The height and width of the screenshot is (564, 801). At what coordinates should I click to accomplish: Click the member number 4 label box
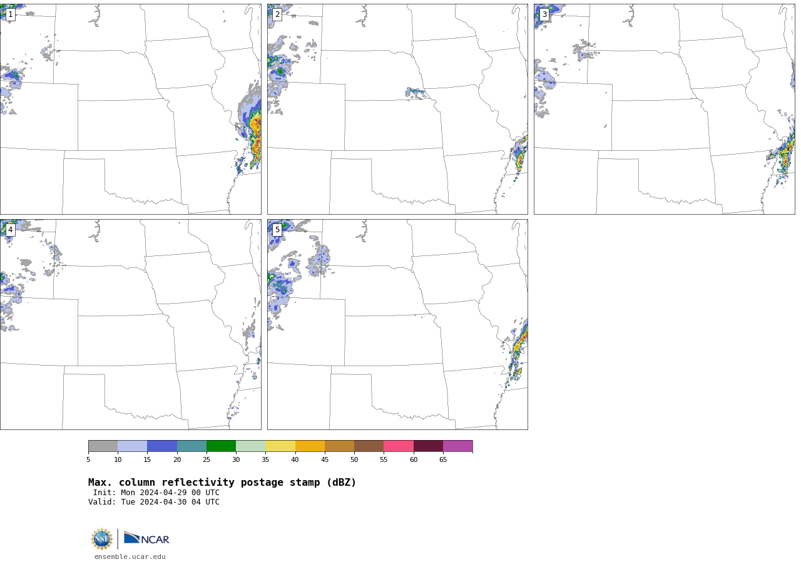pos(10,230)
